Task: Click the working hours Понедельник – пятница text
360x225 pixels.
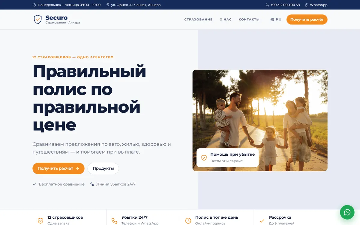Action: [x=69, y=5]
